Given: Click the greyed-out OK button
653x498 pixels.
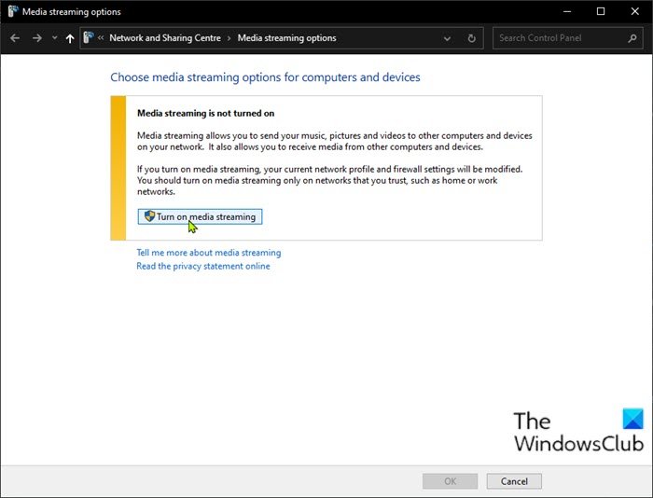Looking at the screenshot, I should click(x=450, y=481).
